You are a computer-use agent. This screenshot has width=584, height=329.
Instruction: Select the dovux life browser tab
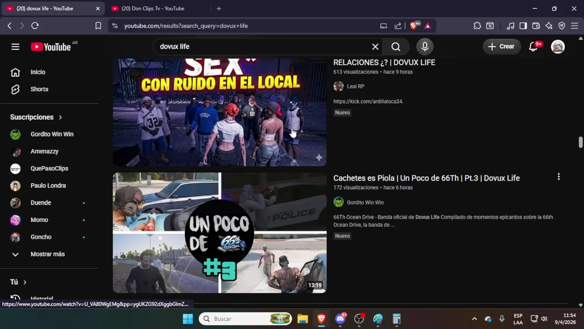45,9
